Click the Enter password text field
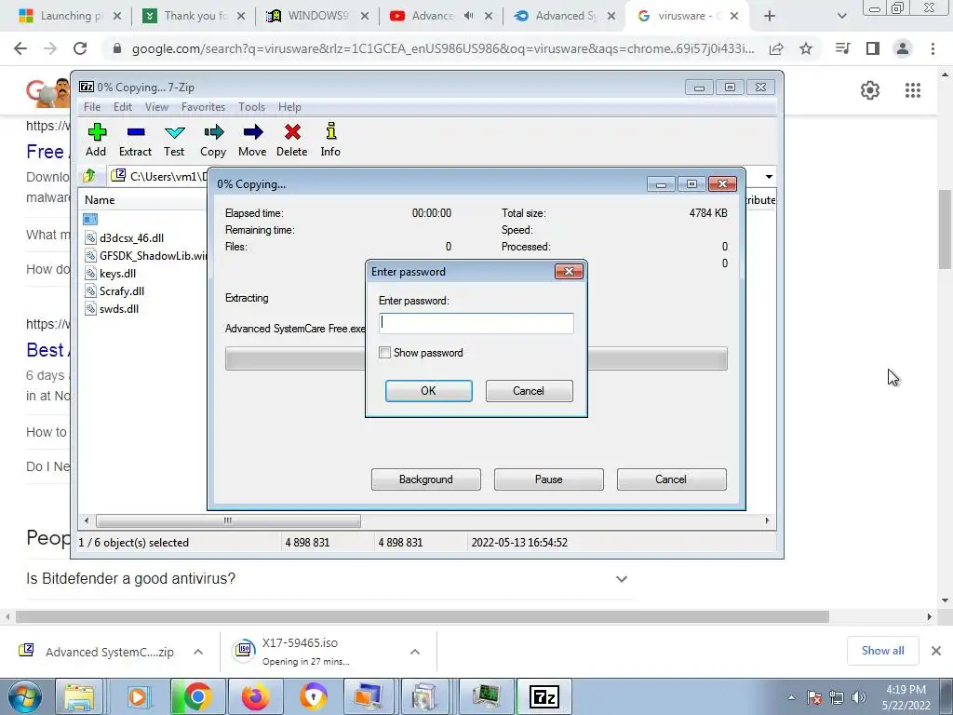The image size is (953, 715). click(x=476, y=323)
